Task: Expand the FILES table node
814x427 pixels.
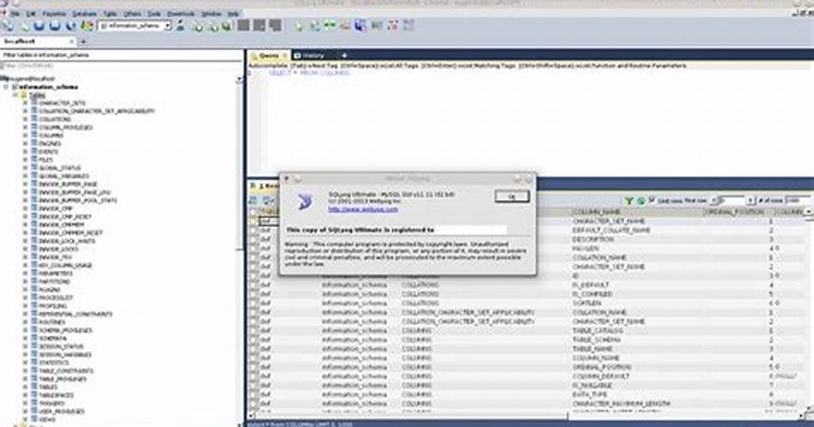Action: pyautogui.click(x=25, y=160)
